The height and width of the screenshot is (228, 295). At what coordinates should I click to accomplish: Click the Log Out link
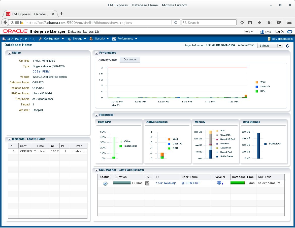[280, 31]
